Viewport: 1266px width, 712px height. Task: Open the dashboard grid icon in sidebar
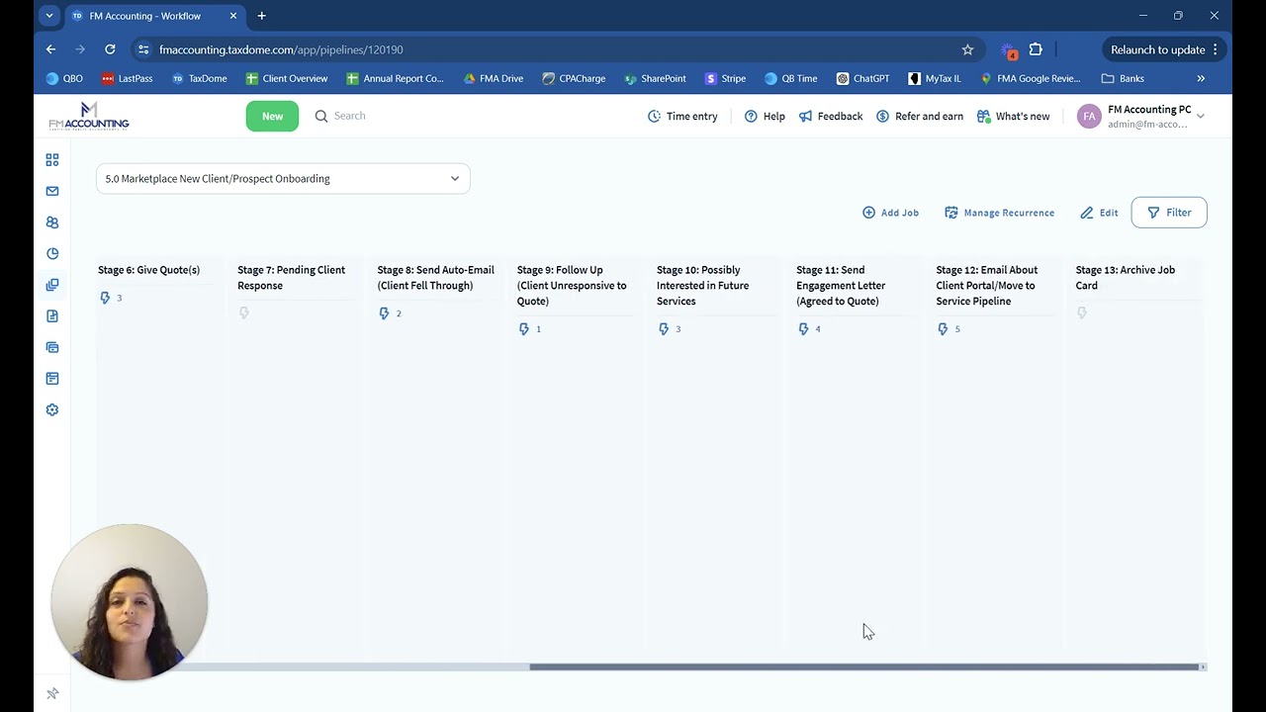pyautogui.click(x=52, y=159)
